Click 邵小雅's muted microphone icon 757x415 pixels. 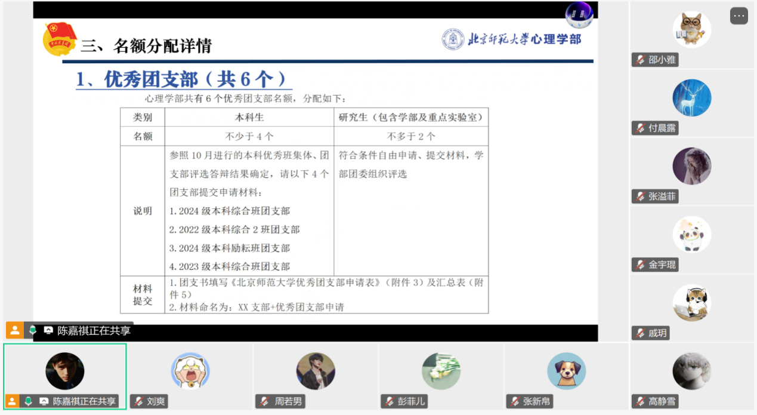pos(640,60)
